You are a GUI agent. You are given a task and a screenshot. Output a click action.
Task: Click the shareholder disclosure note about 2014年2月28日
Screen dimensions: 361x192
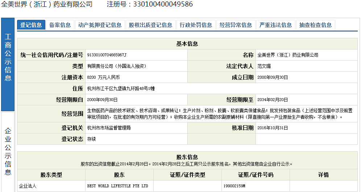coord(187,164)
